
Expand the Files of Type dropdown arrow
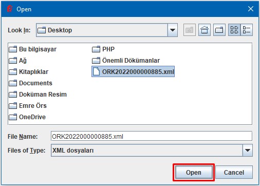(x=248, y=151)
